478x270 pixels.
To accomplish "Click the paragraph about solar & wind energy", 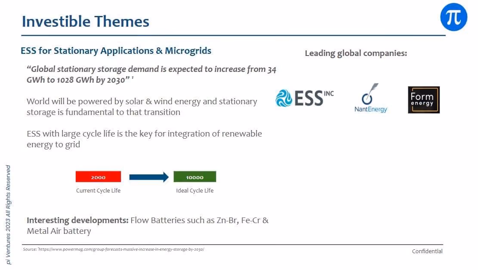I will [142, 107].
